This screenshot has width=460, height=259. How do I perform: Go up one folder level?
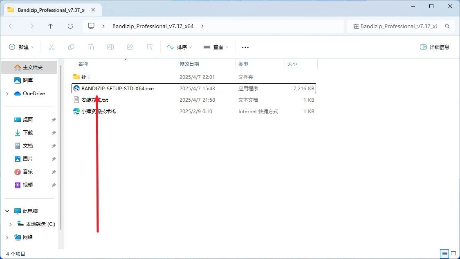click(50, 26)
